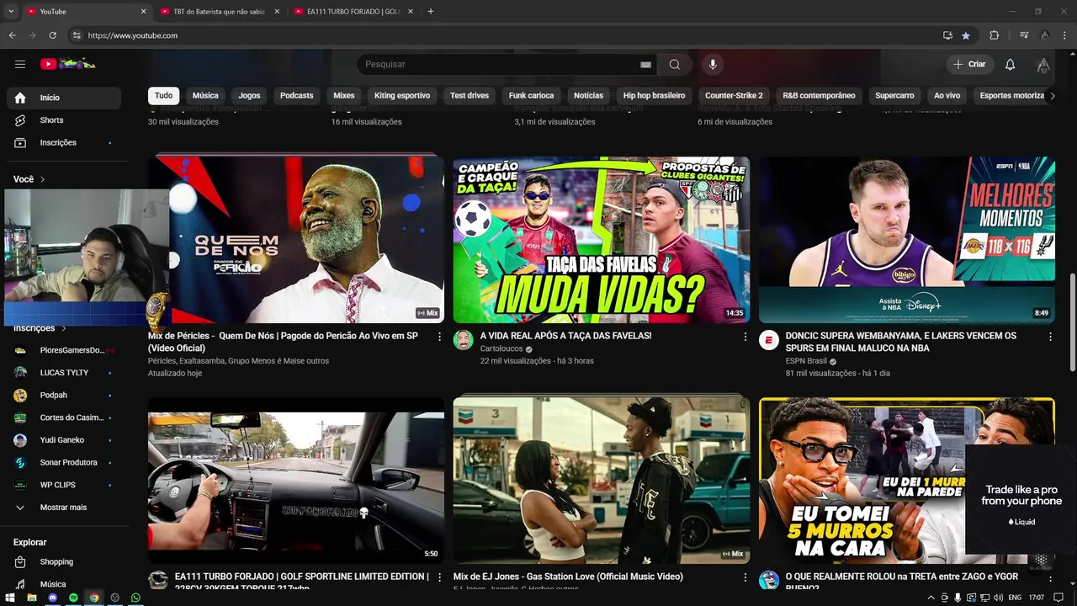This screenshot has height=606, width=1077.
Task: Reload the page with refresh icon
Action: 52,35
